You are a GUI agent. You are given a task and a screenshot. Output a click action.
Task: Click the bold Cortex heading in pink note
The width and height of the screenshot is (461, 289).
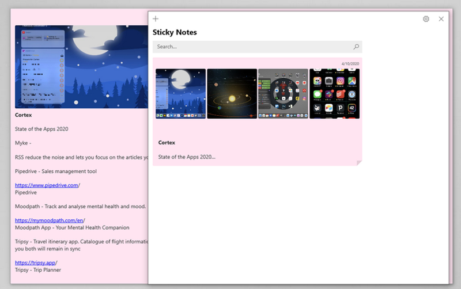23,115
